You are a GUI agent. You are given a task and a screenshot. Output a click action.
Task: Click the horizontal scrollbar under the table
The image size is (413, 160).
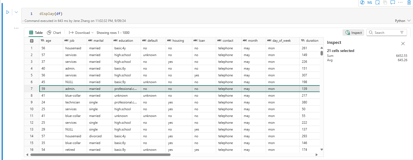[100, 155]
